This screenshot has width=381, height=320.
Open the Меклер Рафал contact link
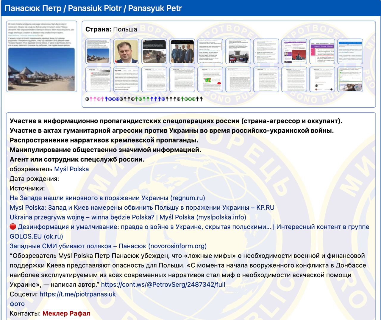point(66,313)
